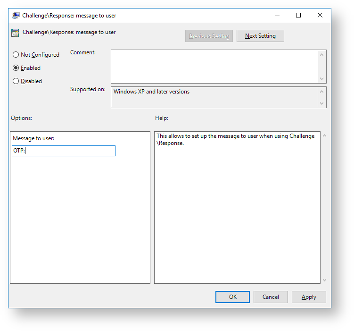Go to Next Setting
Image resolution: width=354 pixels, height=331 pixels.
(x=260, y=36)
